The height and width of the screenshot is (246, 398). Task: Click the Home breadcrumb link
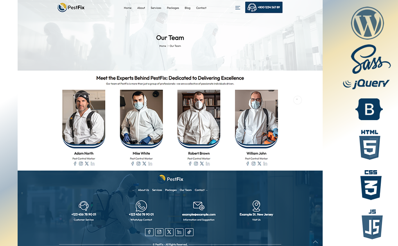(x=163, y=46)
